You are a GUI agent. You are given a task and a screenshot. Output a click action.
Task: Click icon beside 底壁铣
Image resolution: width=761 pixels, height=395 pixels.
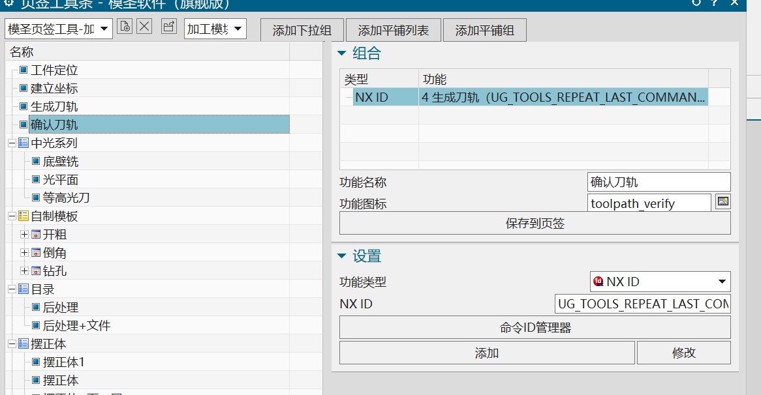(36, 161)
